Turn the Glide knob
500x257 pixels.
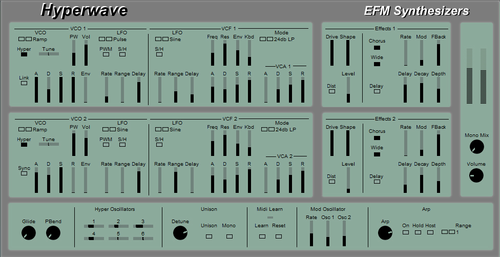[x=28, y=233]
